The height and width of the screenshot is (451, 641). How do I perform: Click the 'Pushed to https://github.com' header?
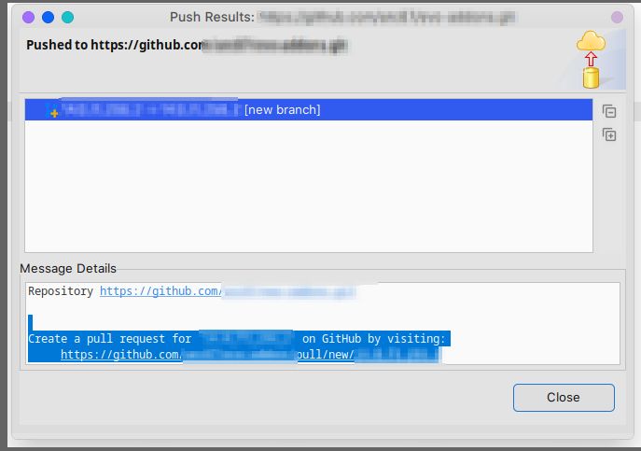pos(115,45)
